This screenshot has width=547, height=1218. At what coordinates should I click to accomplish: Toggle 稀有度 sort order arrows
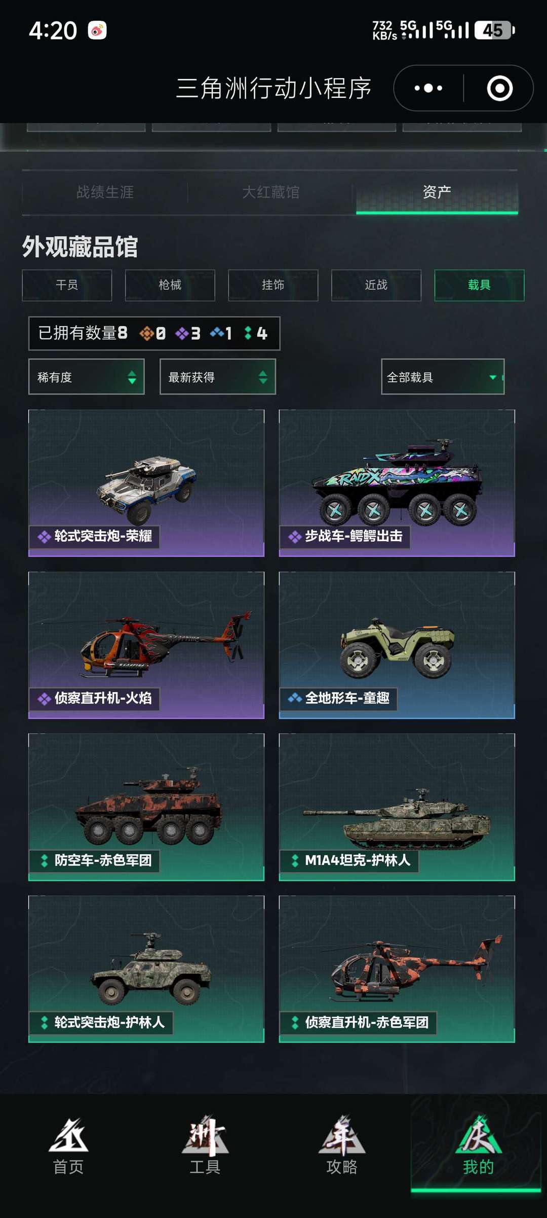pyautogui.click(x=132, y=377)
